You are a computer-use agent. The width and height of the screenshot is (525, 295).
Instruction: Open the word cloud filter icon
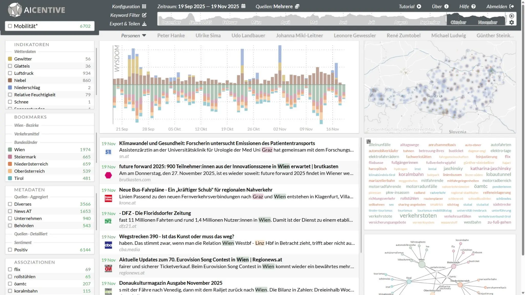tap(369, 142)
